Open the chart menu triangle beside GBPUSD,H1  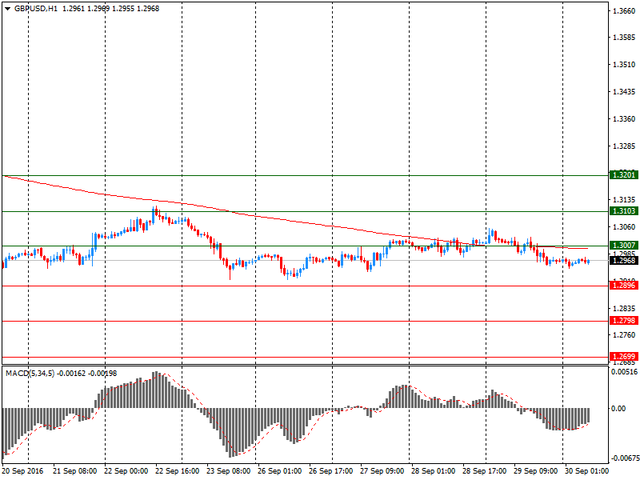pyautogui.click(x=7, y=9)
